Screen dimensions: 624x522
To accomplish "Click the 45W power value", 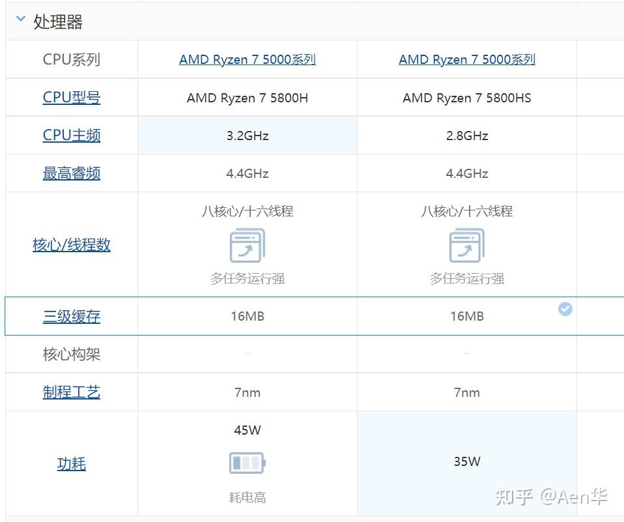I will (x=248, y=430).
